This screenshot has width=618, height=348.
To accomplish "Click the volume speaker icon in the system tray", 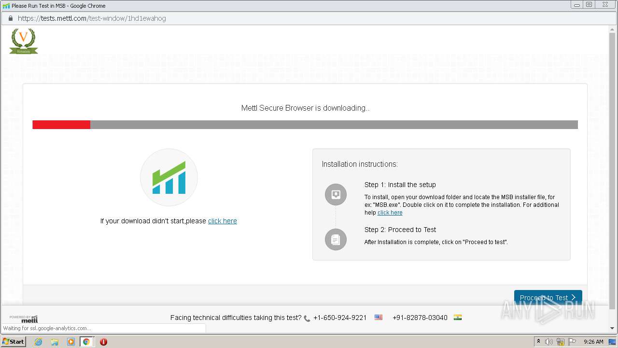I will pyautogui.click(x=549, y=342).
